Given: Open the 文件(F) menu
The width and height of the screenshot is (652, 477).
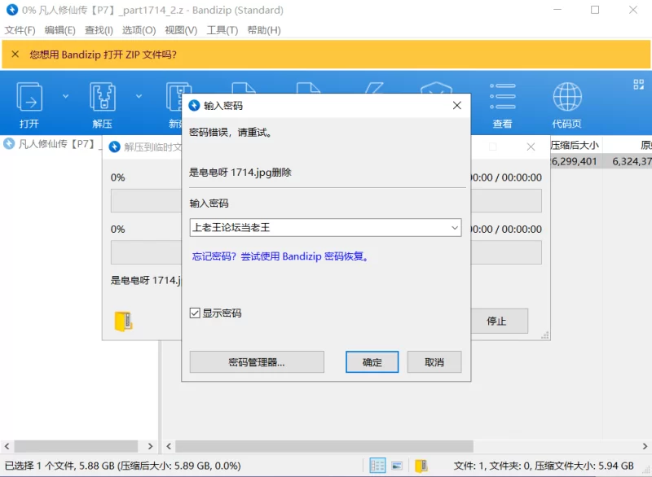Looking at the screenshot, I should click(x=20, y=30).
